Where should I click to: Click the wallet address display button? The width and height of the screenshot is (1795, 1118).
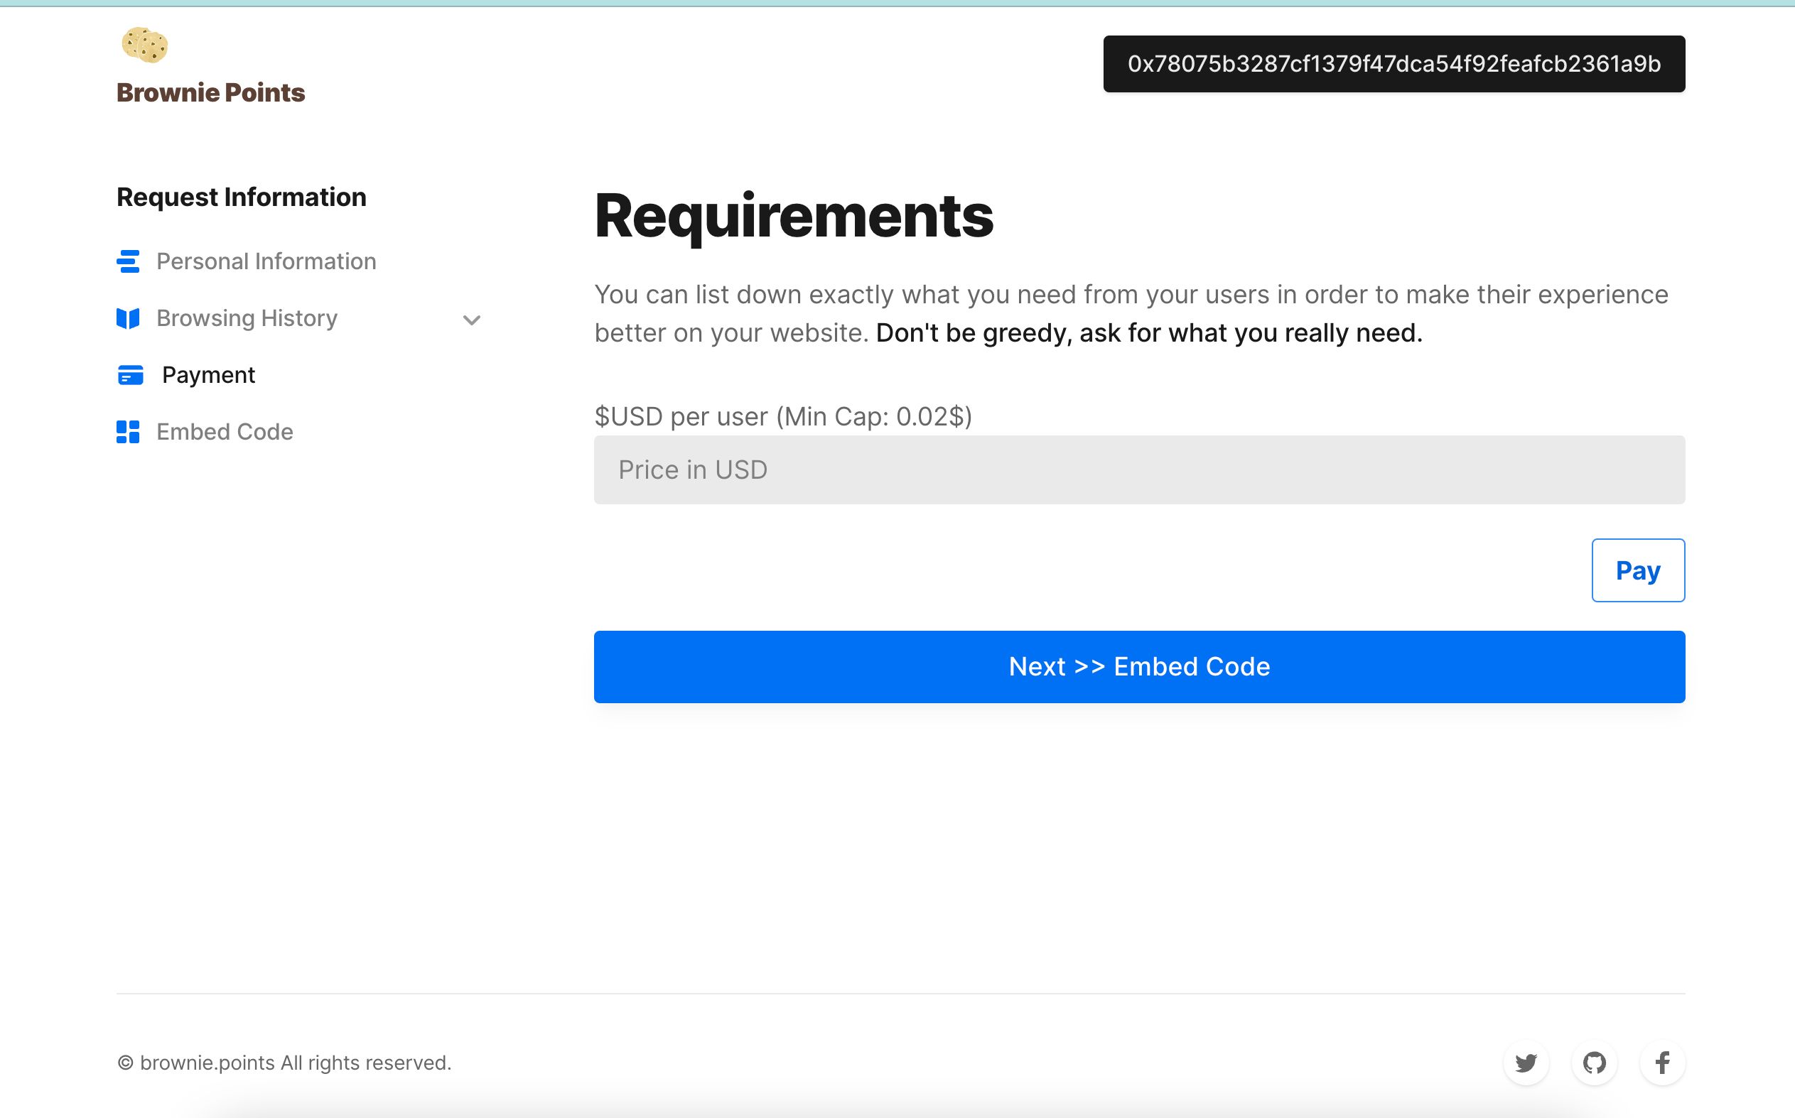coord(1394,63)
